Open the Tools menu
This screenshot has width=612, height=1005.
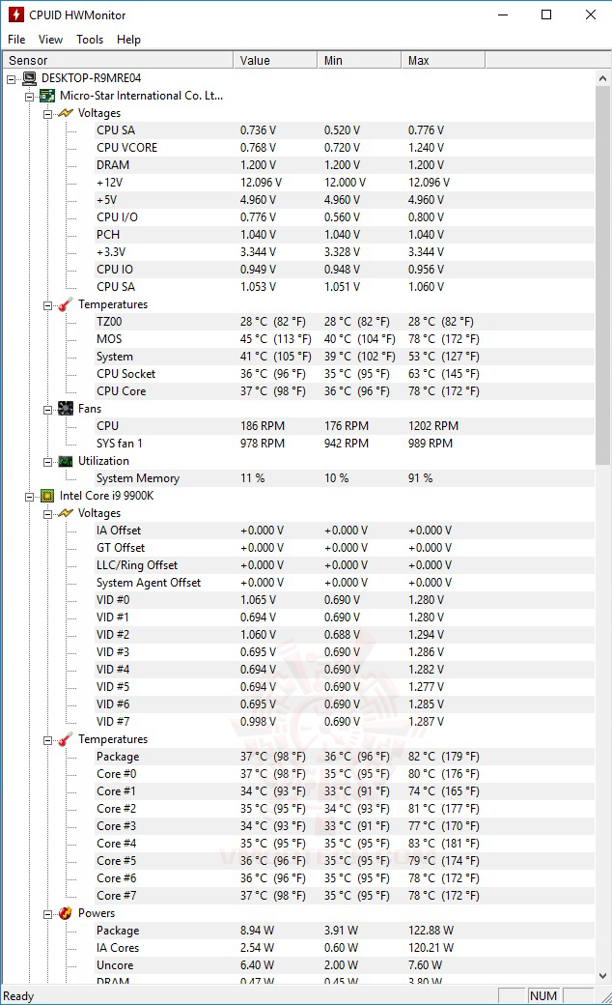point(90,39)
